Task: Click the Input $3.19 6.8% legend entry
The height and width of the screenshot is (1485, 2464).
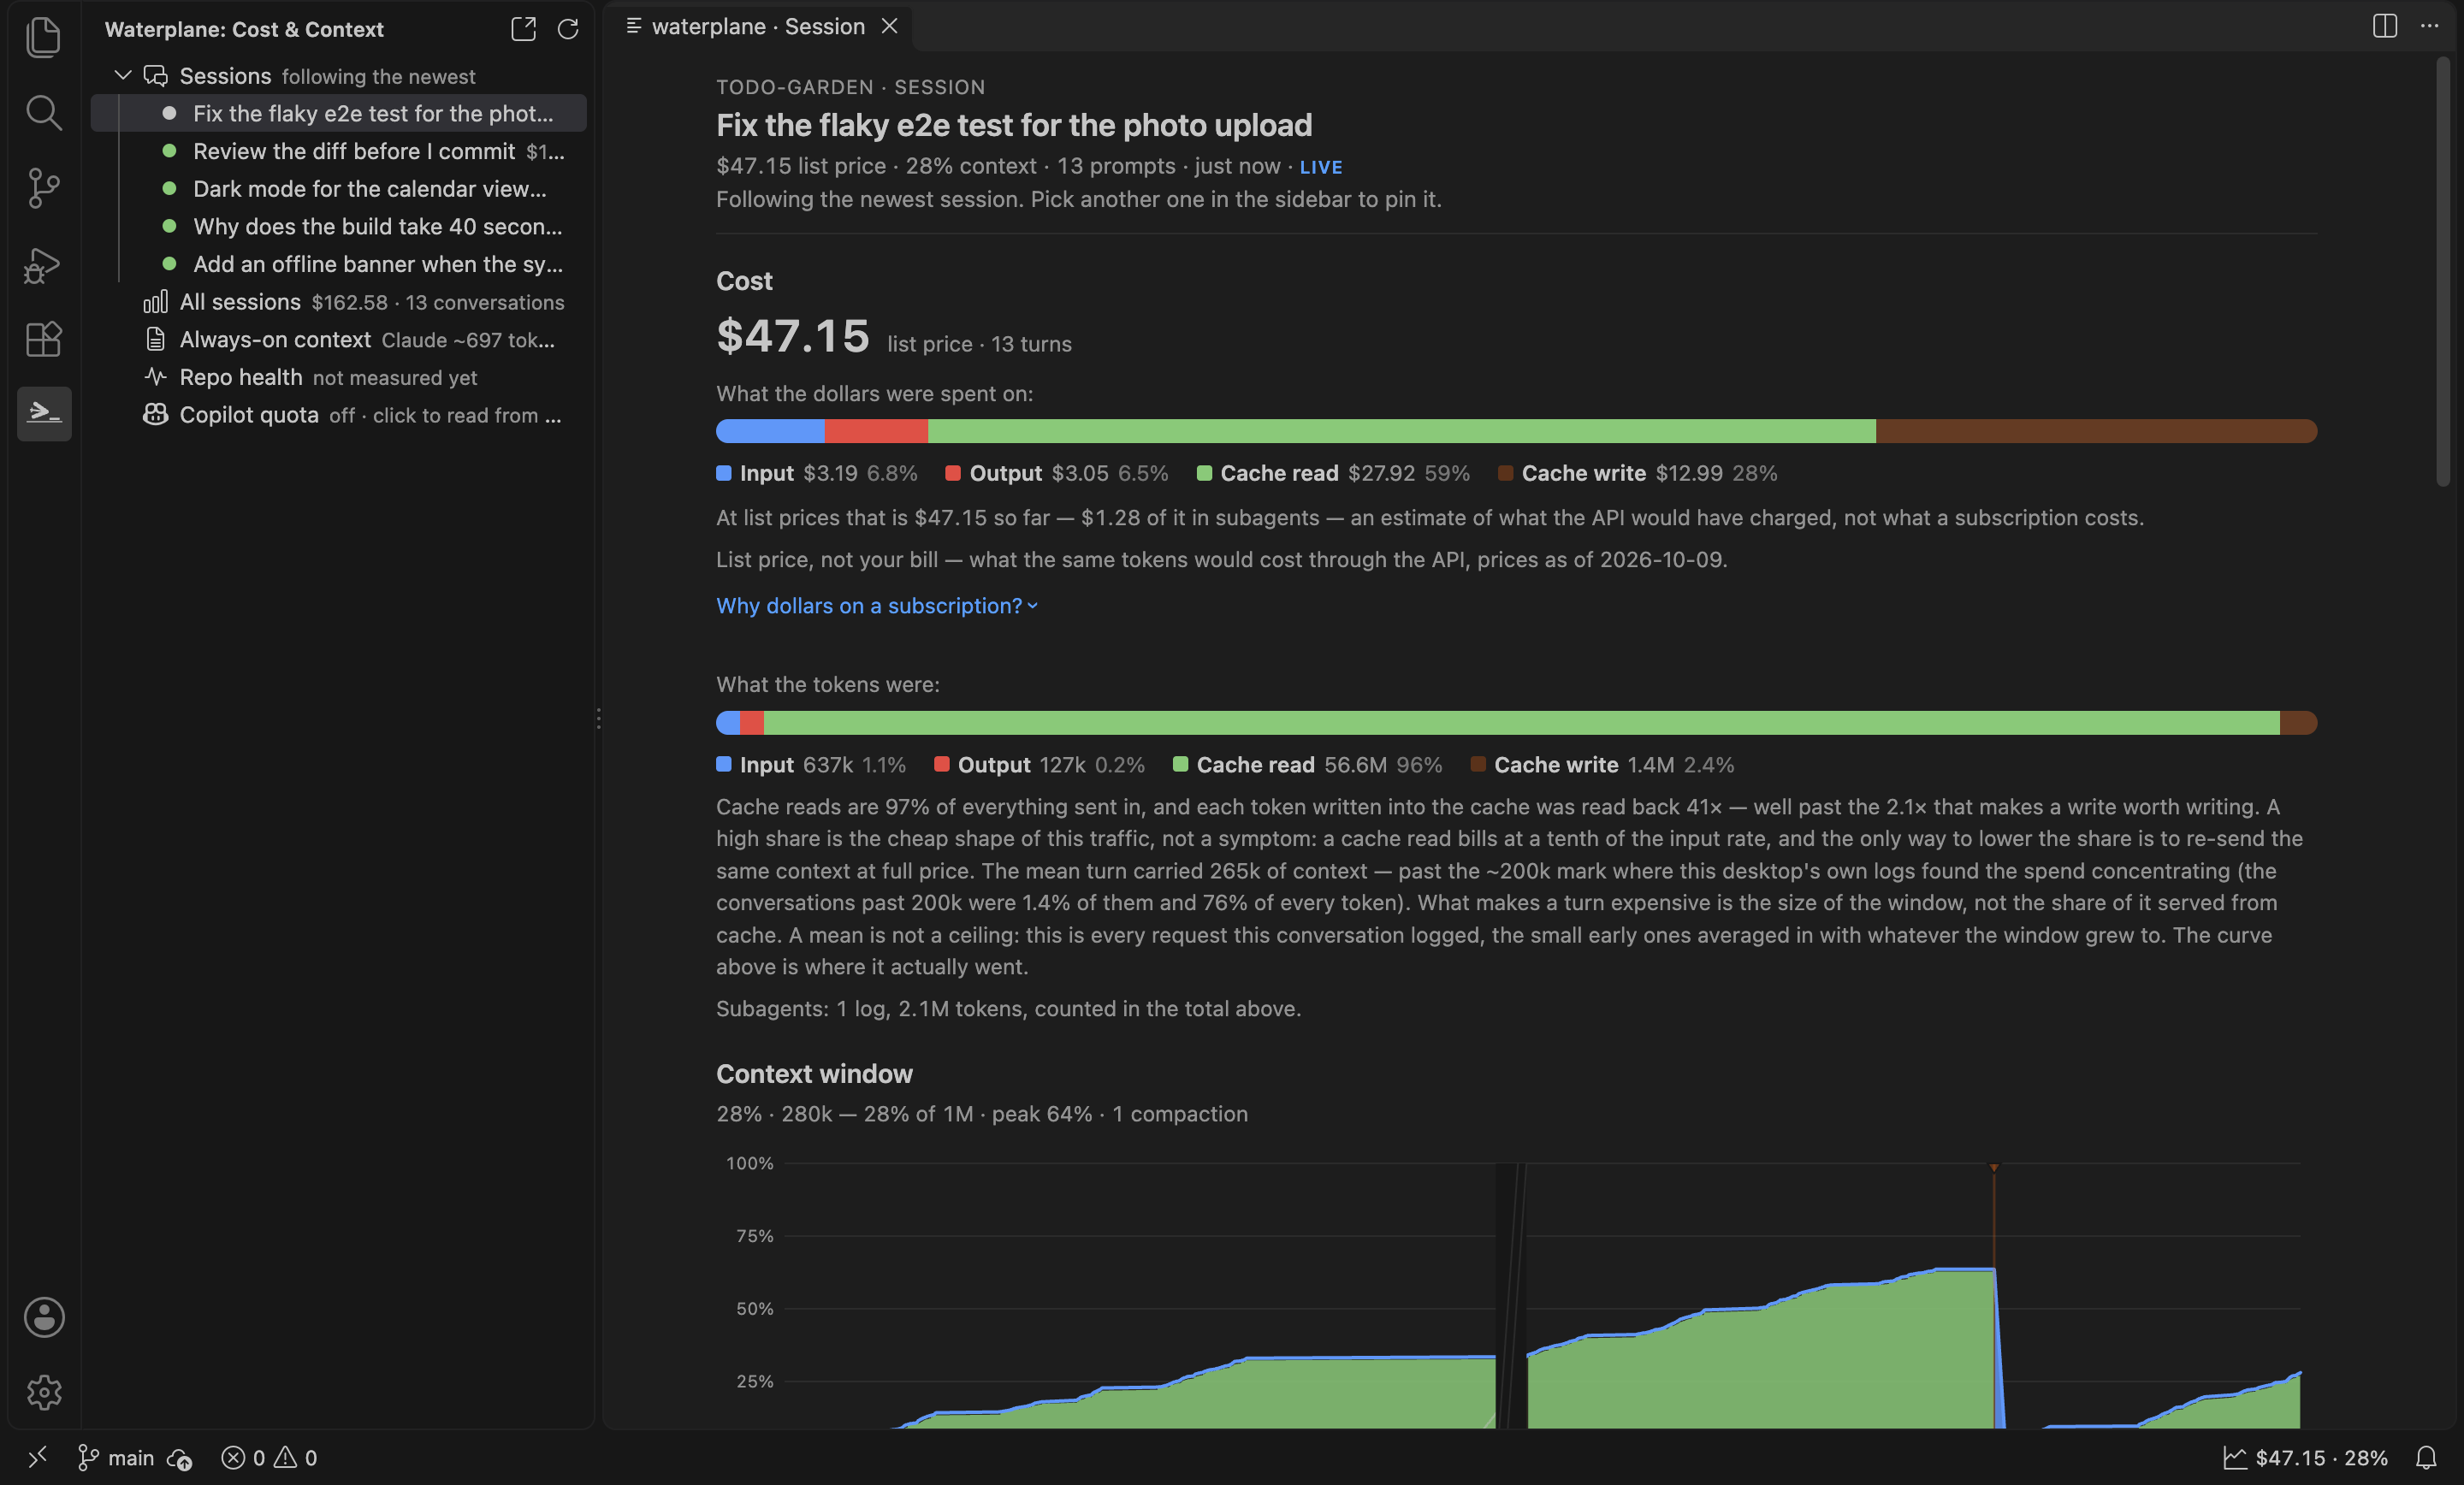Action: point(816,474)
